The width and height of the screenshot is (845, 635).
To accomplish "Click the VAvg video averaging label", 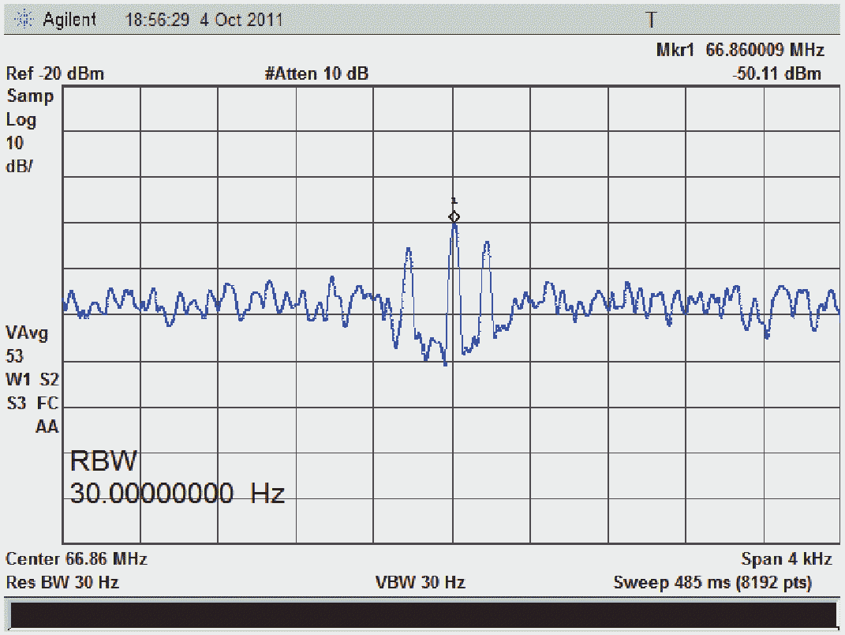I will [x=27, y=333].
